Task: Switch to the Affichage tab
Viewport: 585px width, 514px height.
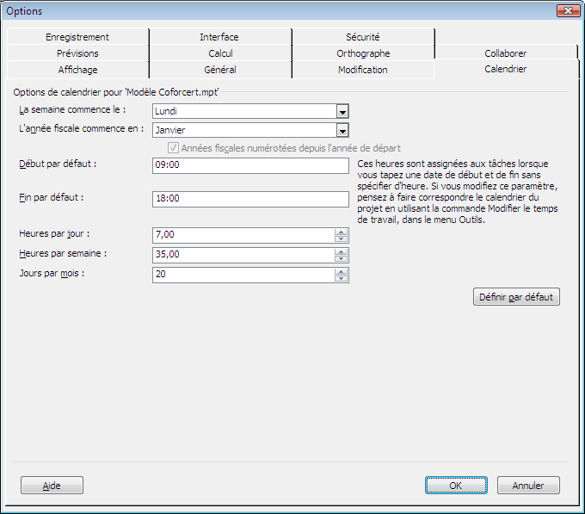Action: 77,70
